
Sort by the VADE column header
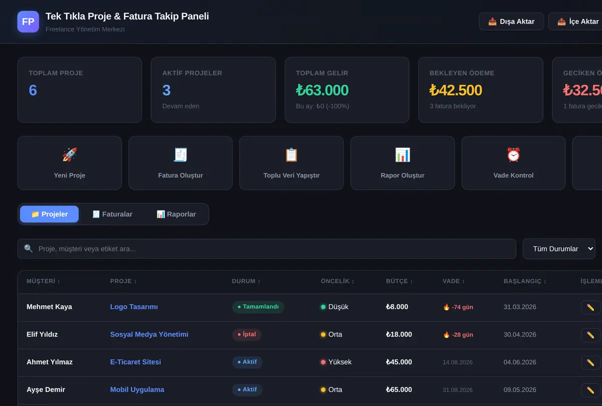[x=454, y=281]
